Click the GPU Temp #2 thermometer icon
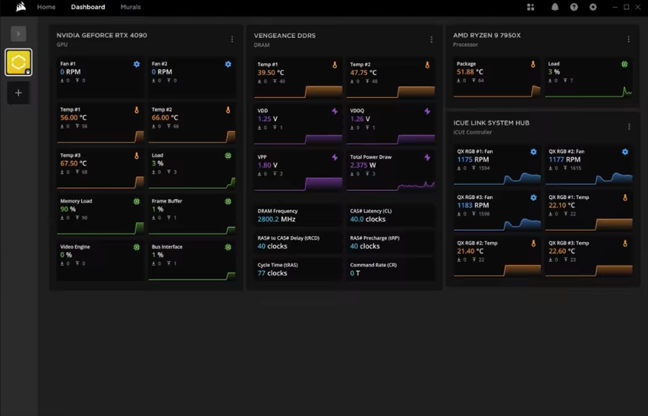This screenshot has height=416, width=648. pos(228,110)
